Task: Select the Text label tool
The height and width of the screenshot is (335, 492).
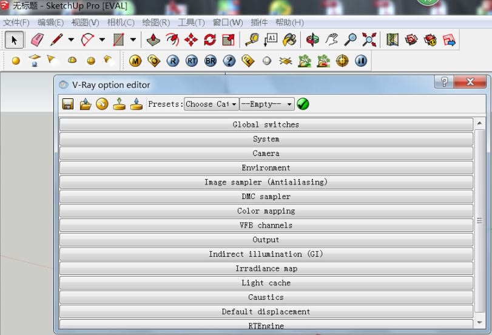Action: coord(271,40)
